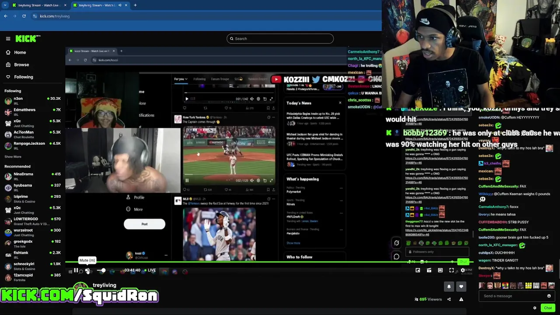Viewport: 560px width, 315px height.
Task: Open the Kick hamburger sidebar menu
Action: click(8, 38)
